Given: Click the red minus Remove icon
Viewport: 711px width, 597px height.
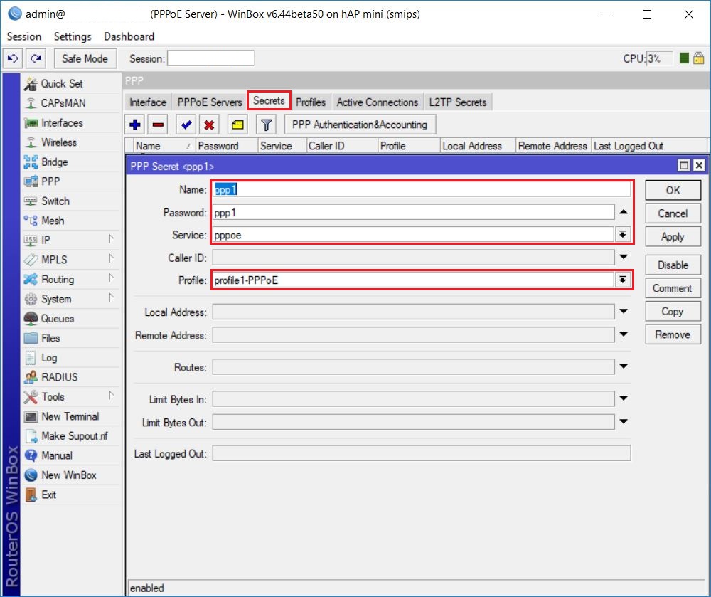Looking at the screenshot, I should pyautogui.click(x=159, y=125).
